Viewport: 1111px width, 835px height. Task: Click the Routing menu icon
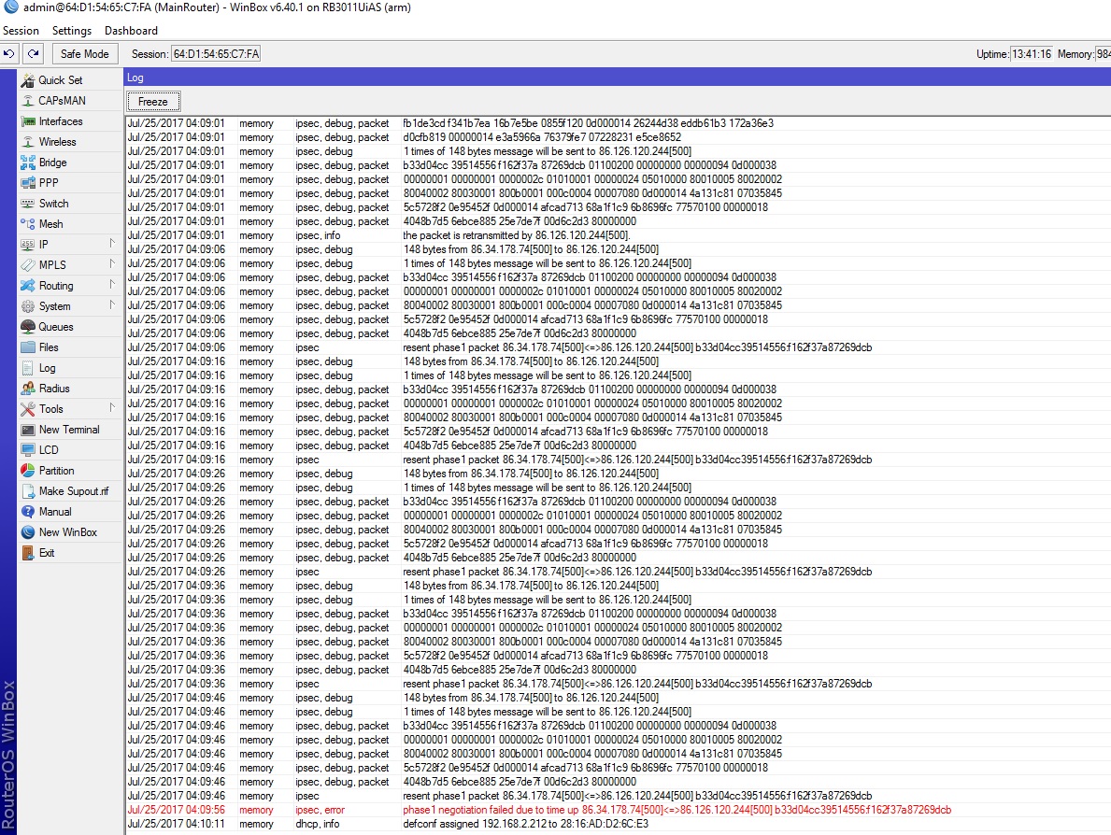(28, 286)
